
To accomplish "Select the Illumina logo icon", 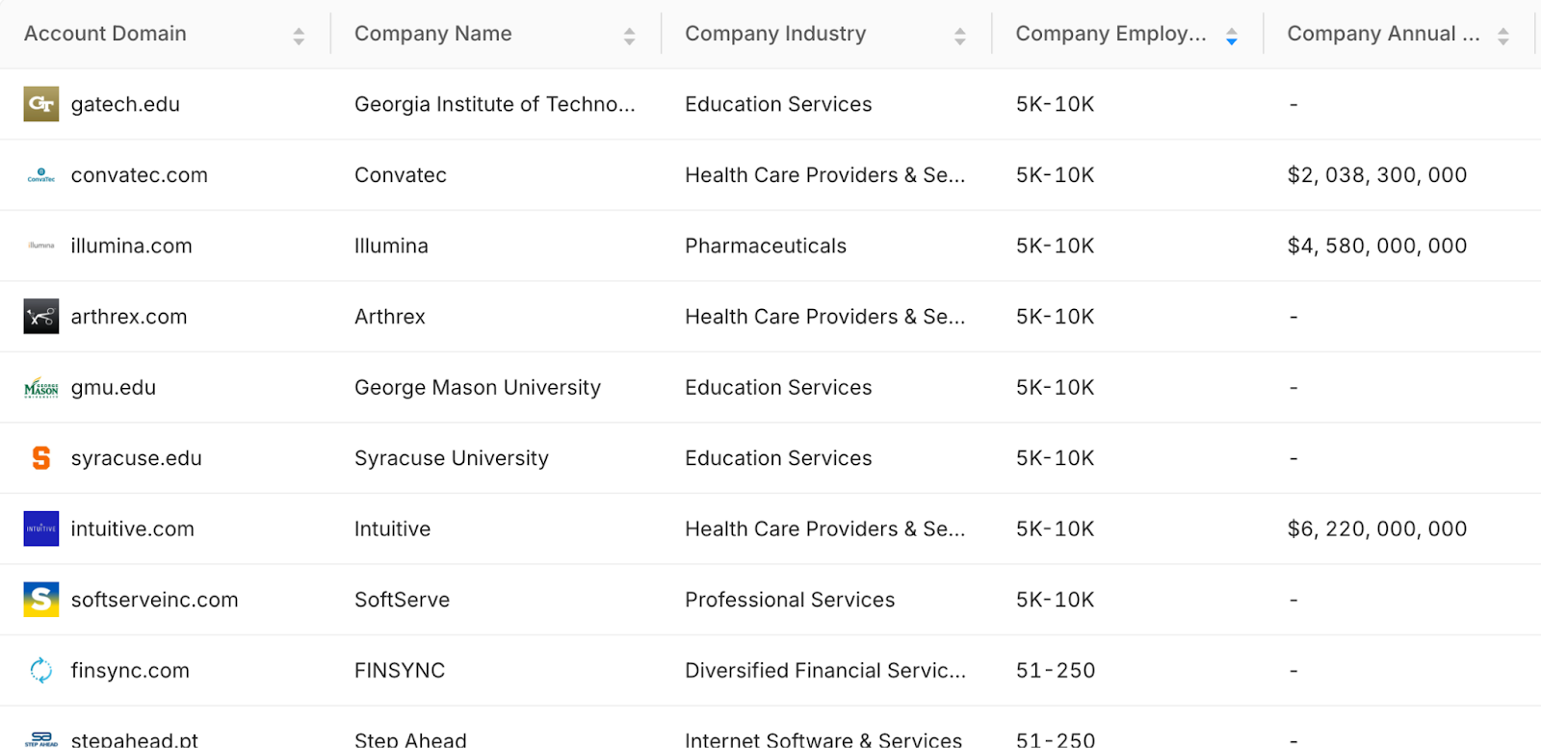I will 40,245.
